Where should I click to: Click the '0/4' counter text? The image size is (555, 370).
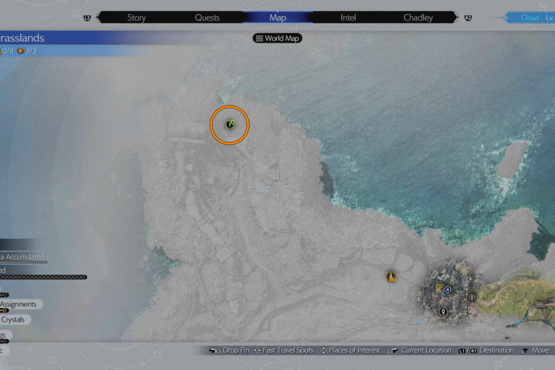click(x=8, y=51)
